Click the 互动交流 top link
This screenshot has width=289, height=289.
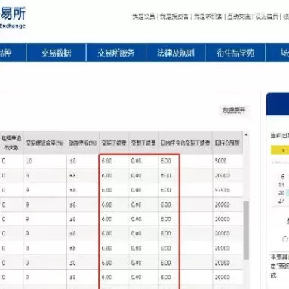pos(238,17)
